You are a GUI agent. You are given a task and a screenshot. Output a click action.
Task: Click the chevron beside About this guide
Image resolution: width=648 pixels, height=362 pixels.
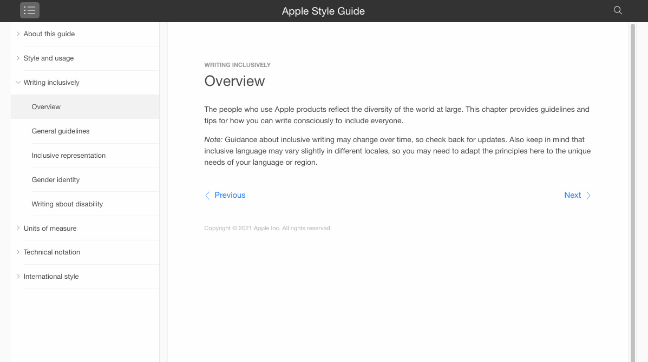(18, 33)
